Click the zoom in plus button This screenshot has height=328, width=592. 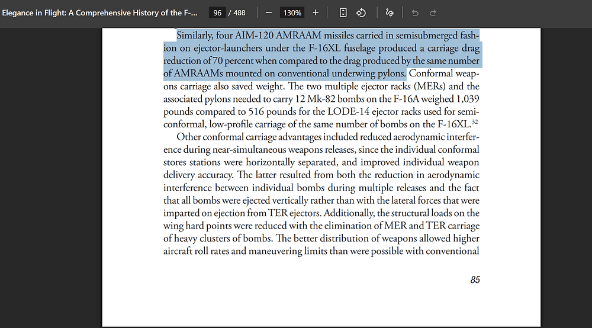coord(316,13)
